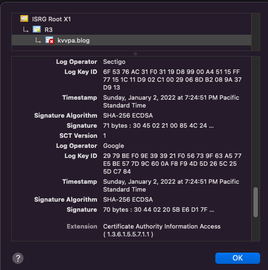Image resolution: width=268 pixels, height=270 pixels.
Task: Click the details pane scrollbar thumb
Action: point(256,202)
